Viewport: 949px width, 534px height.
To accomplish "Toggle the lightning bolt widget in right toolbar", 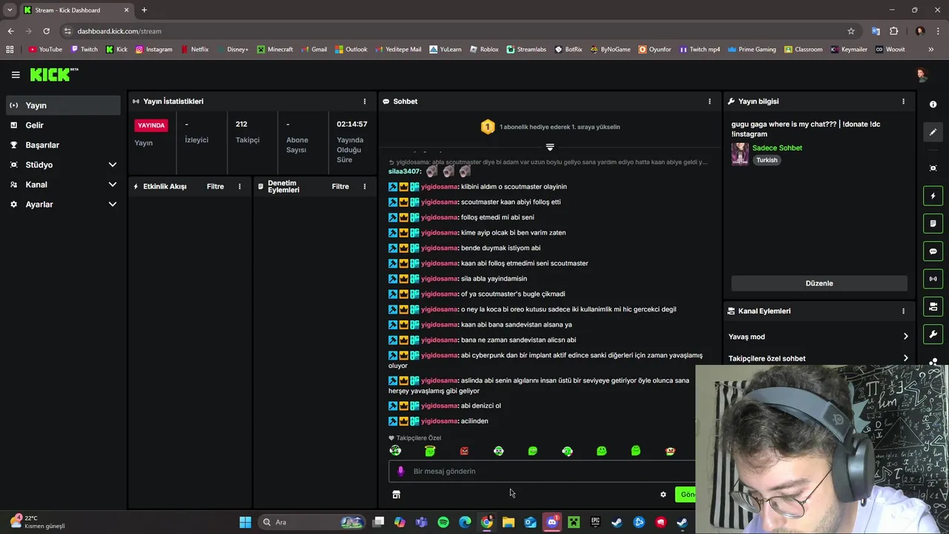I will click(933, 196).
